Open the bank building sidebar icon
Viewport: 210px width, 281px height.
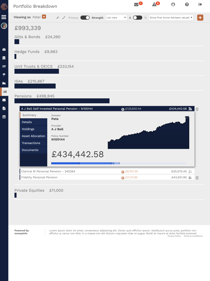point(4,58)
